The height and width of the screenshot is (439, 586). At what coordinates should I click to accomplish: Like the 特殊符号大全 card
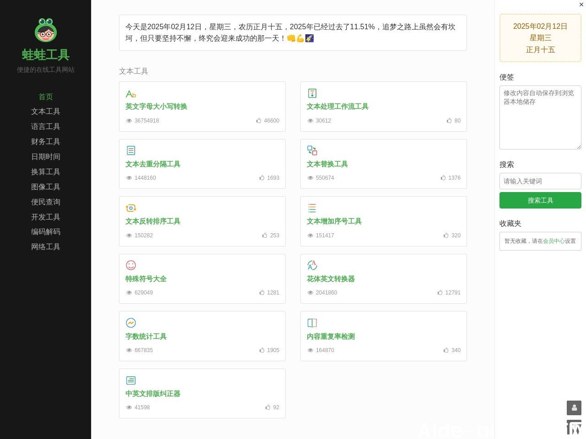(262, 293)
